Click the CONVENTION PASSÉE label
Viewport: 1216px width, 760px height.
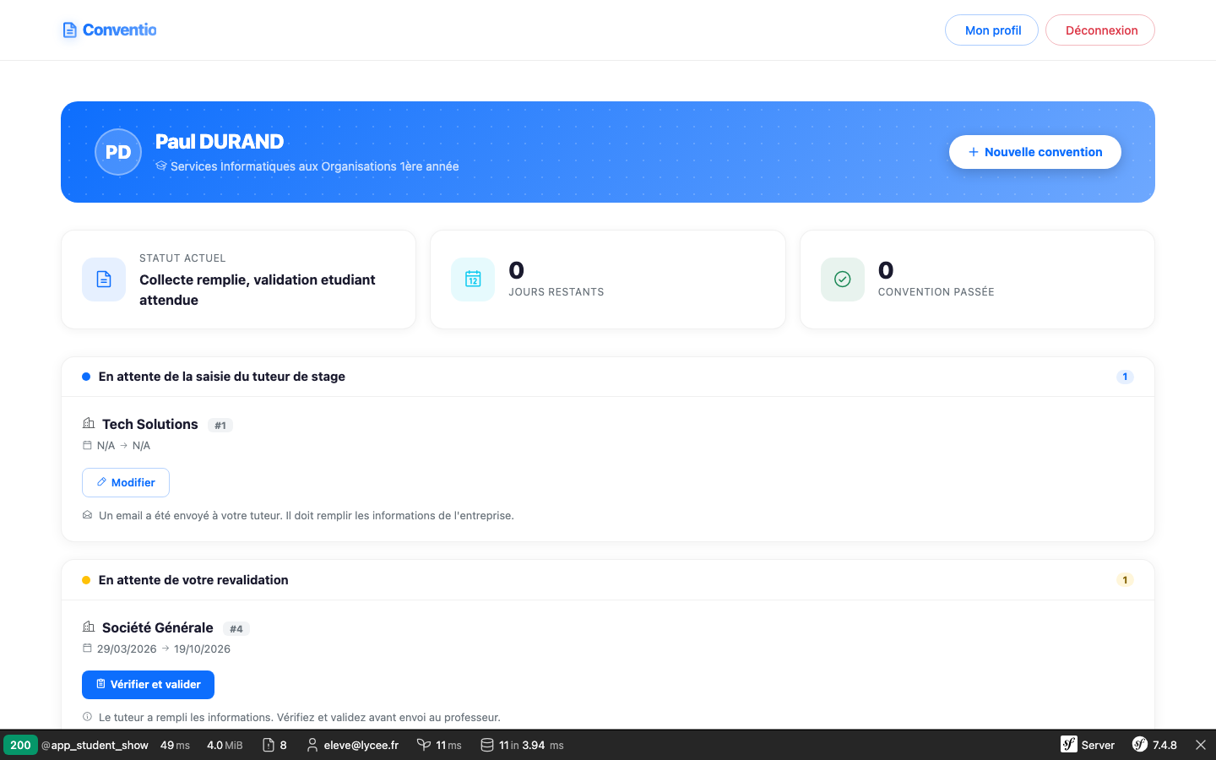(936, 292)
